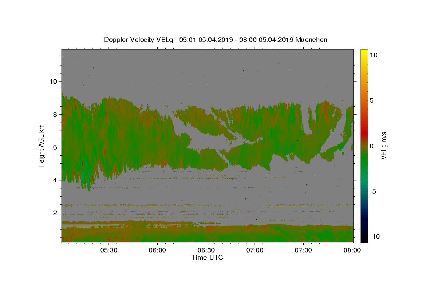The height and width of the screenshot is (291, 437).
Task: Click the 'Muenchen' station name in title
Action: 311,40
